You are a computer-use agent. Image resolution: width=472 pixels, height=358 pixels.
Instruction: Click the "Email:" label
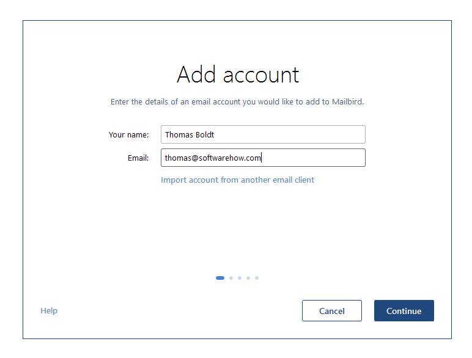tap(138, 158)
